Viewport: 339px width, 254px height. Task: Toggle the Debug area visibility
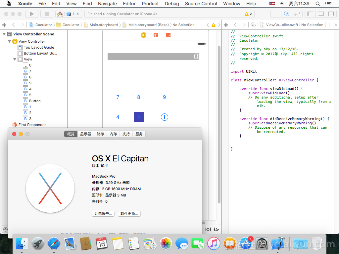pyautogui.click(x=320, y=14)
